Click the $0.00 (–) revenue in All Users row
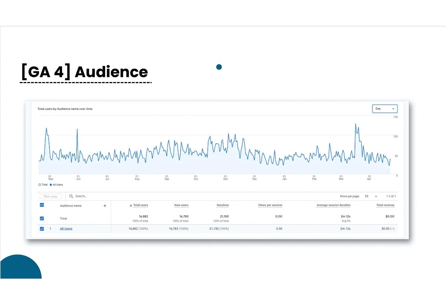The width and height of the screenshot is (446, 297). [388, 229]
